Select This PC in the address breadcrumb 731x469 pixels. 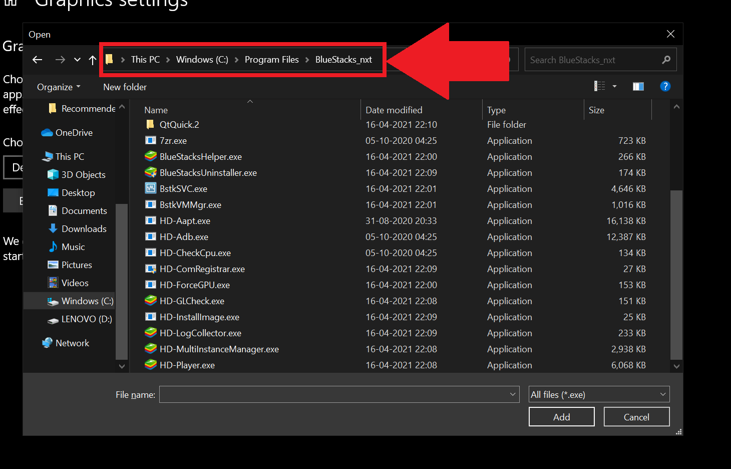pyautogui.click(x=145, y=60)
